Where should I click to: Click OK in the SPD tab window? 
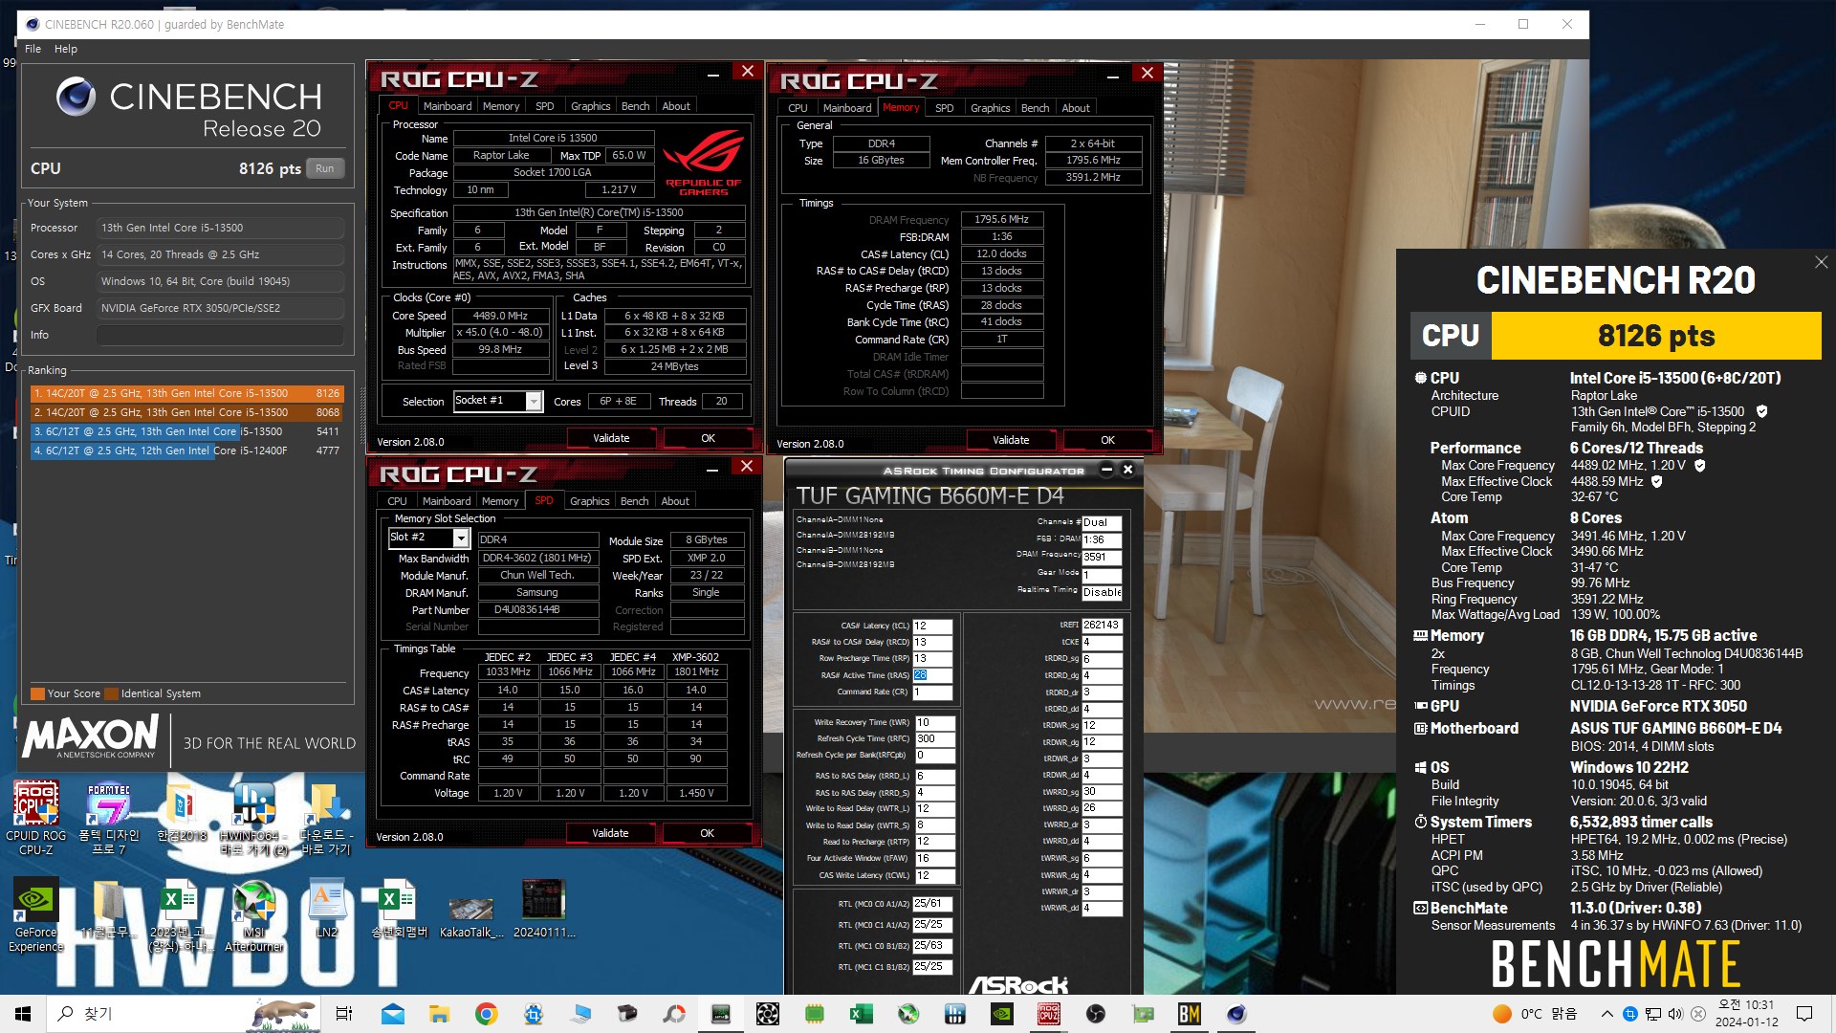click(x=707, y=833)
